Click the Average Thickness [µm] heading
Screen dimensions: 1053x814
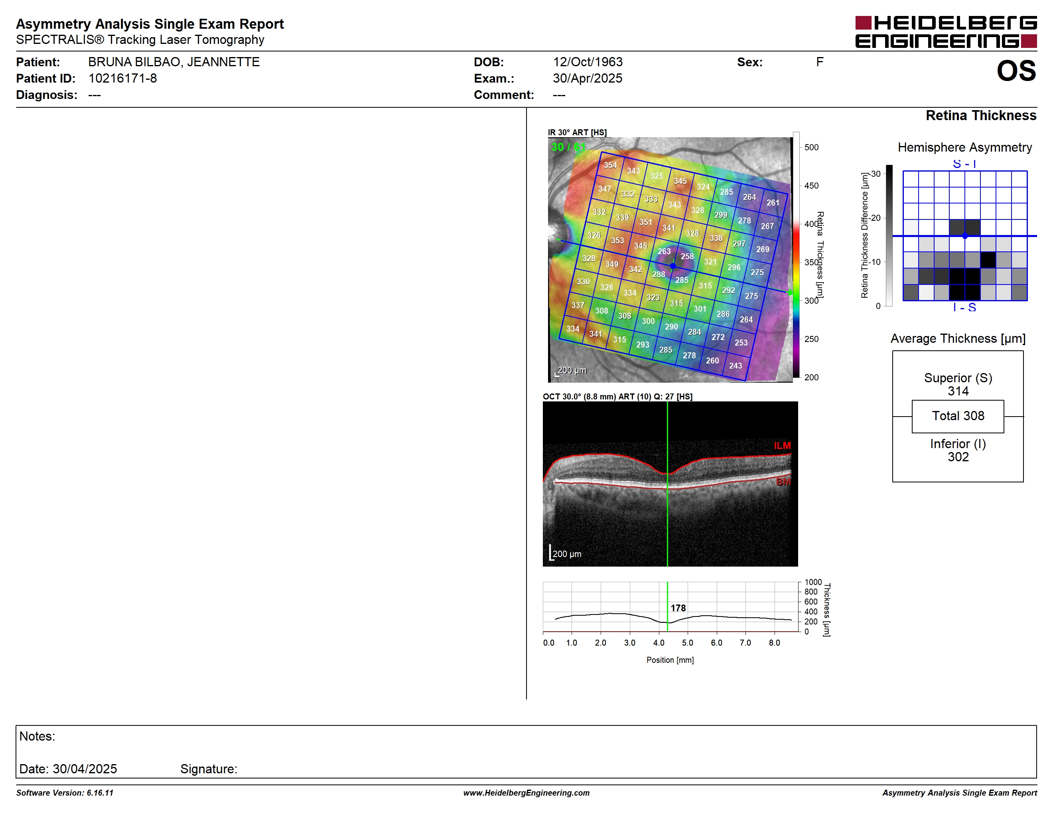tap(958, 339)
